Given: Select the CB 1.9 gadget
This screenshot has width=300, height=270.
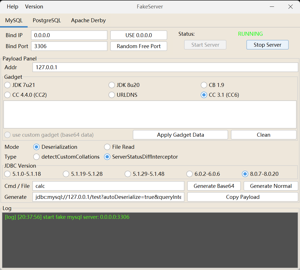Looking at the screenshot, I should pos(212,85).
